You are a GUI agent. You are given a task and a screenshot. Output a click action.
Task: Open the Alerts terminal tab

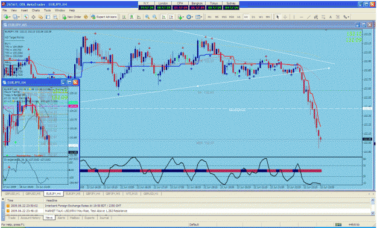click(x=62, y=218)
